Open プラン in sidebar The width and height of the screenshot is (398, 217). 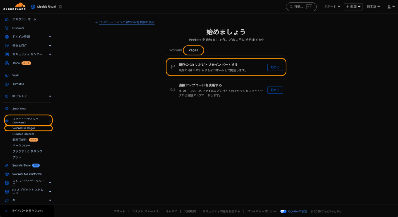17,157
